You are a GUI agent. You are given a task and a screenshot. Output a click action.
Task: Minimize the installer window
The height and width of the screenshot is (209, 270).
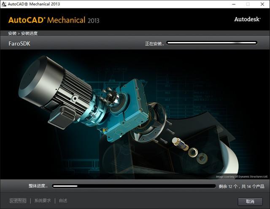click(234, 4)
